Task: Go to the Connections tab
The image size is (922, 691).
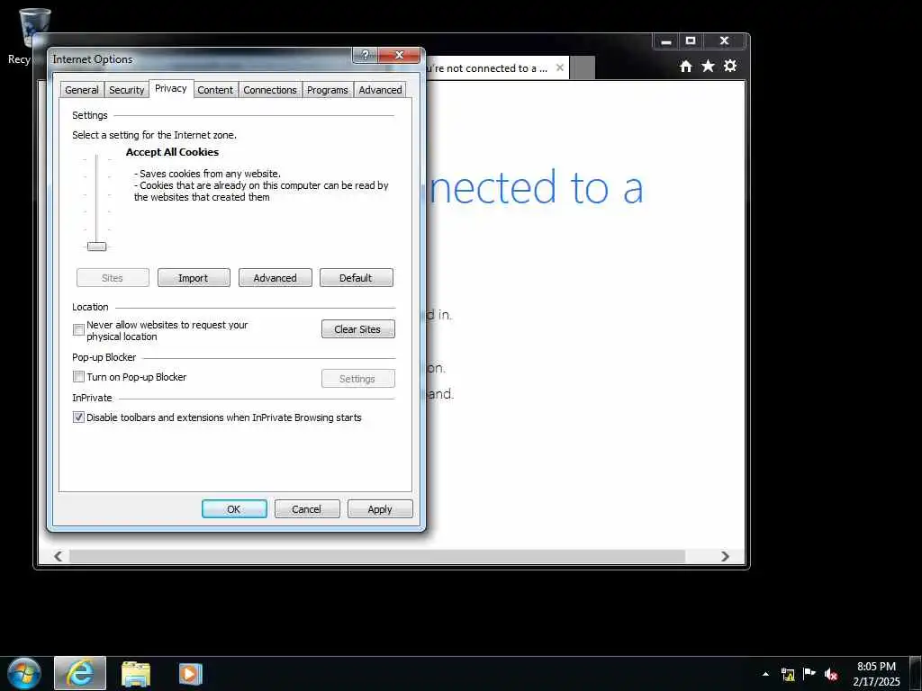Action: click(270, 90)
